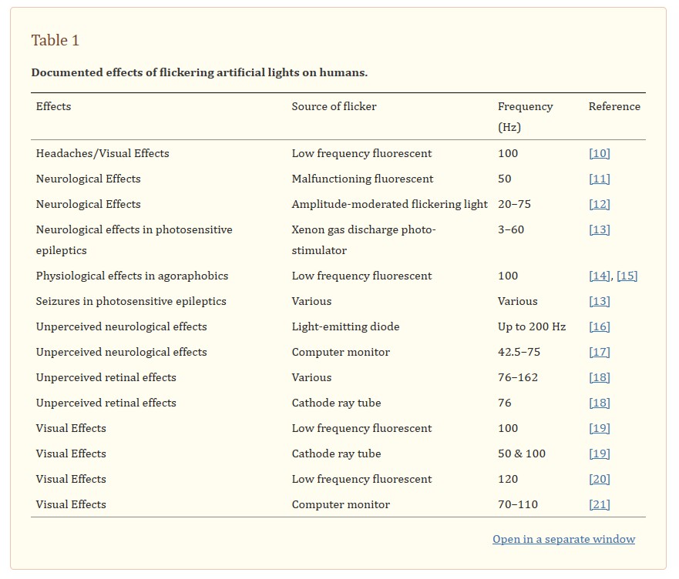This screenshot has height=579, width=679.
Task: Open reference [14] for agoraphobics row
Action: click(x=600, y=276)
